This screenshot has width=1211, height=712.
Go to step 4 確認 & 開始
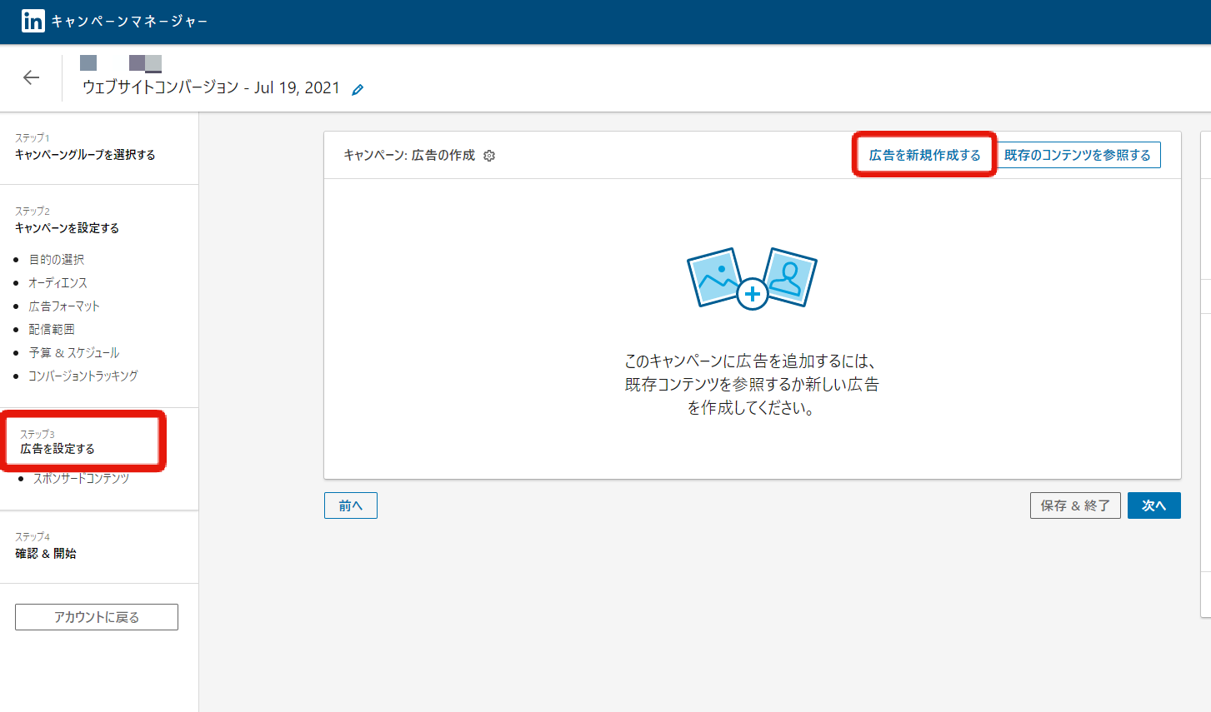pyautogui.click(x=46, y=554)
